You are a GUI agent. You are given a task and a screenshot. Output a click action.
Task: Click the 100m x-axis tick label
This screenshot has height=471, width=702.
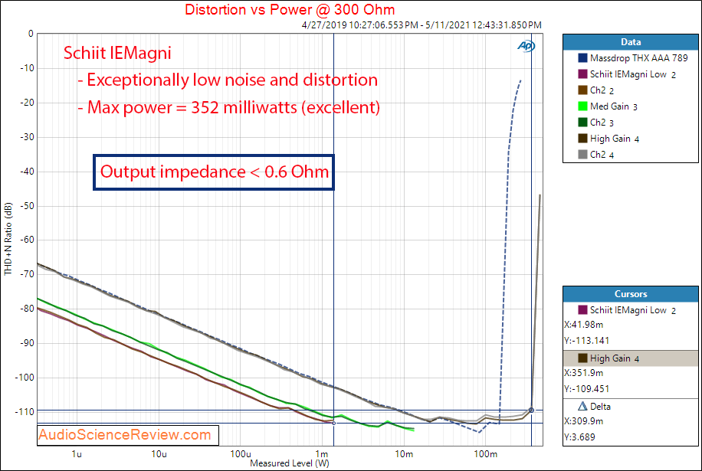(486, 454)
